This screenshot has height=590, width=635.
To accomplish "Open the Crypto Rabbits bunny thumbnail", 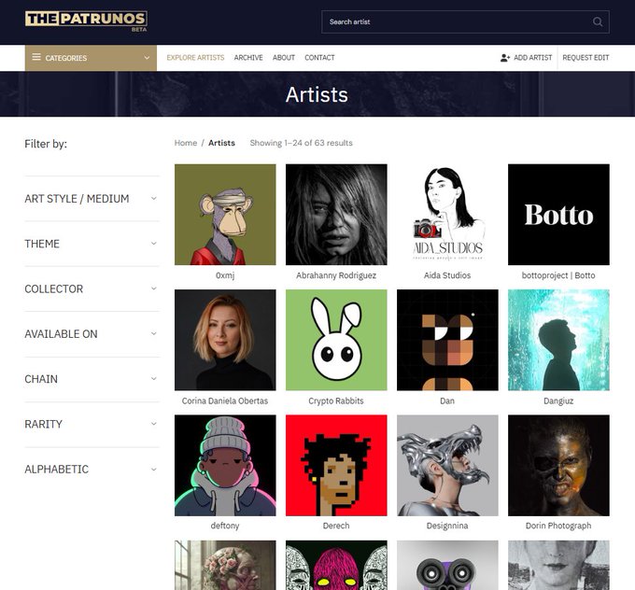I will (x=336, y=340).
